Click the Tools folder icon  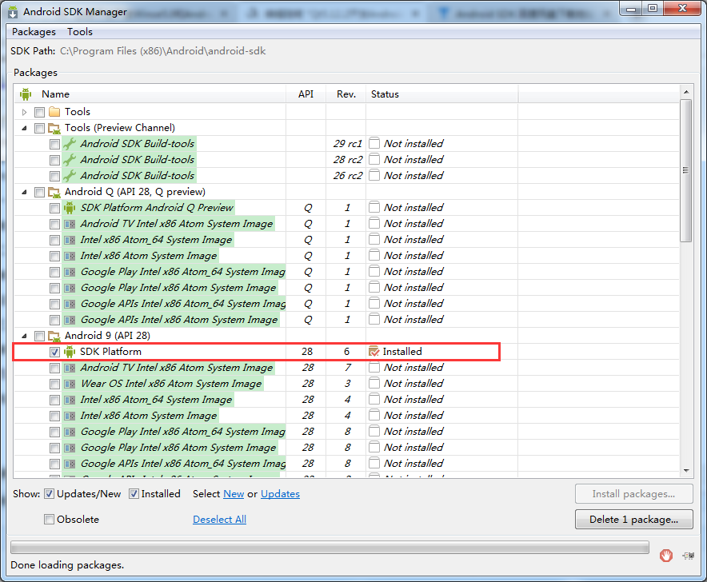click(x=54, y=112)
